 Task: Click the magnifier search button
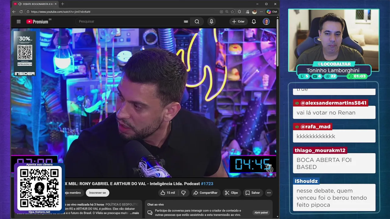pyautogui.click(x=197, y=22)
